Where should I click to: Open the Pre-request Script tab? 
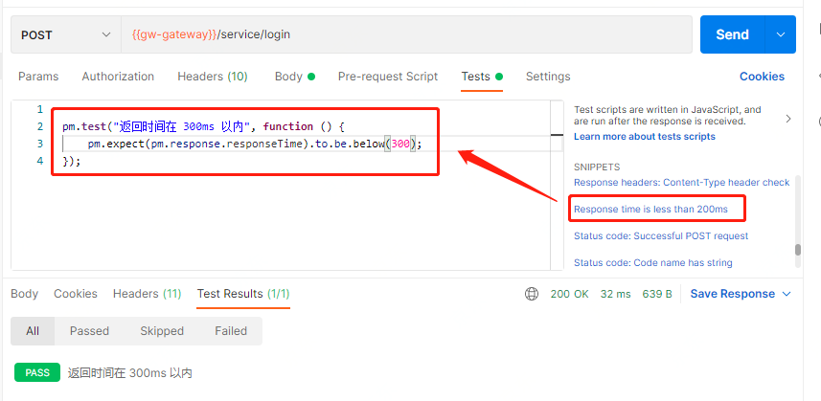(x=387, y=77)
